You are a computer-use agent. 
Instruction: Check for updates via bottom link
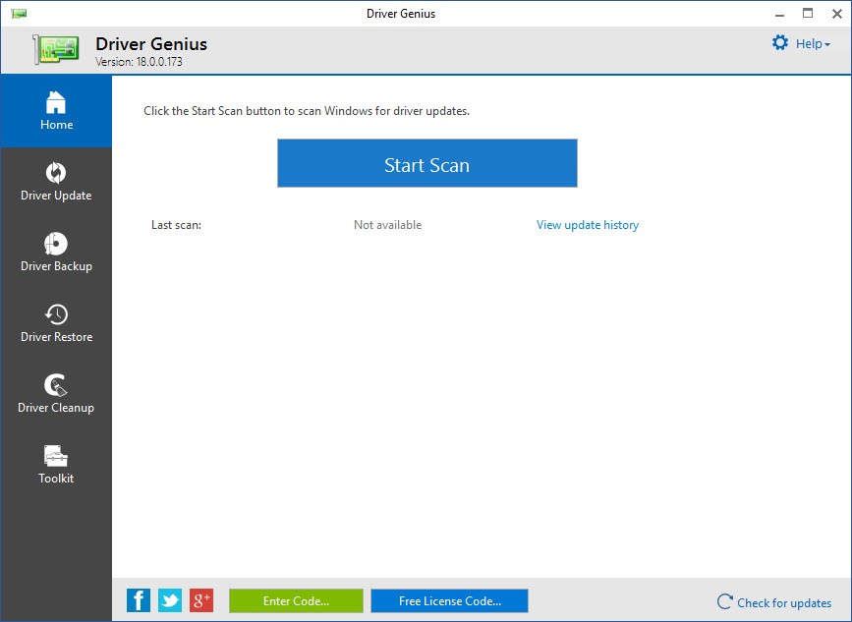click(x=774, y=602)
